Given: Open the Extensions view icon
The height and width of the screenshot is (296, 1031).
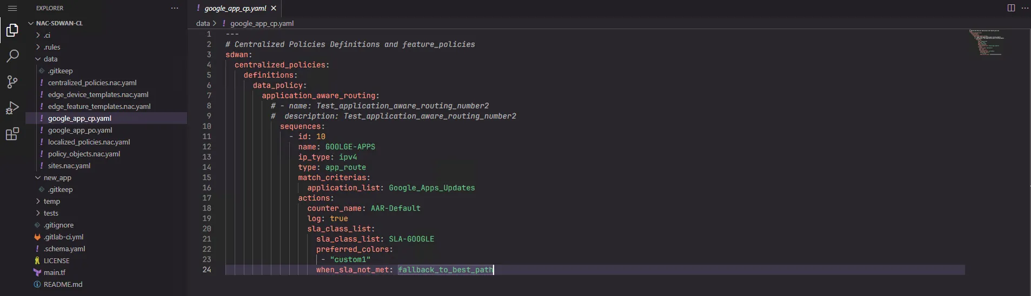Looking at the screenshot, I should click(x=12, y=134).
